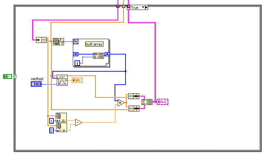Click the Subtract function node

79,123
